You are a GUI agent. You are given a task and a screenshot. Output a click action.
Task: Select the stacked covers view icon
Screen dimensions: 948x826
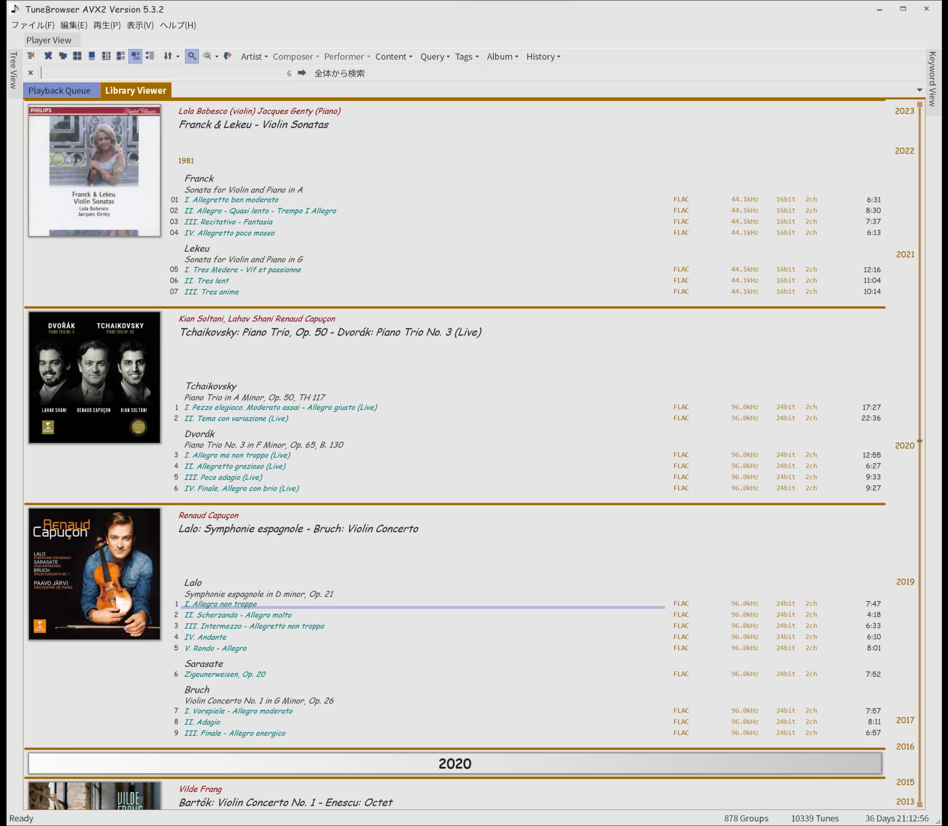pos(63,56)
